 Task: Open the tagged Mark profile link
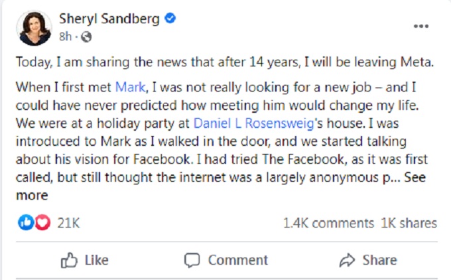[x=131, y=87]
